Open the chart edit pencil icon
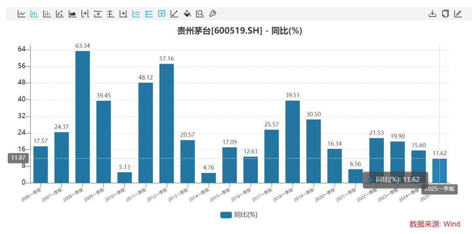472x234 pixels. pyautogui.click(x=458, y=14)
